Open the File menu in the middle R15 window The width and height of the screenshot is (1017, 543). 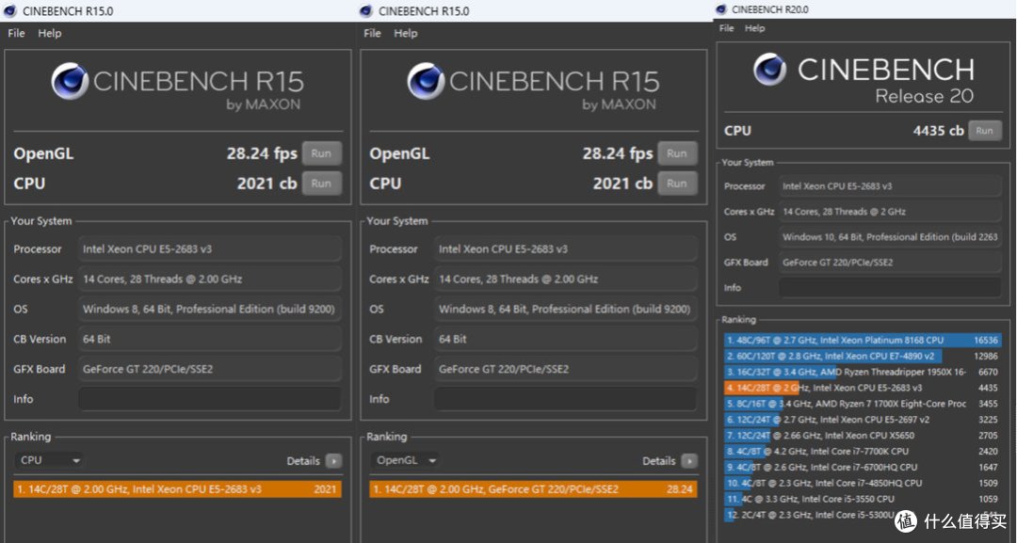tap(372, 33)
